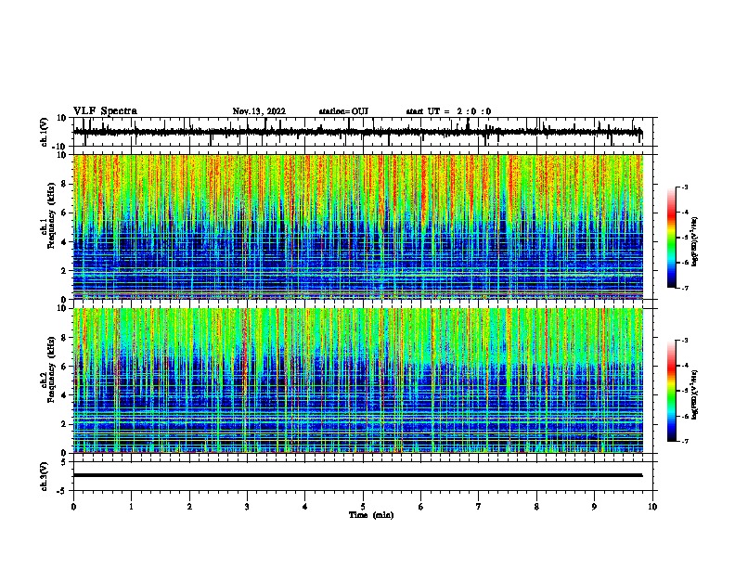Viewport: 735px width, 568px height.
Task: Click the ch.1 color scale bar
Action: (671, 238)
